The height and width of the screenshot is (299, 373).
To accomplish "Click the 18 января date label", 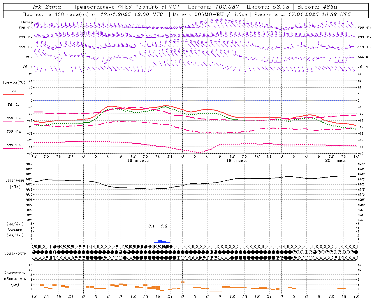I will pyautogui.click(x=138, y=161).
